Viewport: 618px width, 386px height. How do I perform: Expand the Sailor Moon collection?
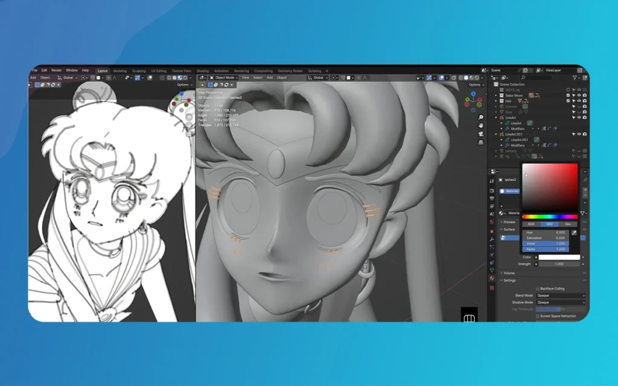pos(496,95)
